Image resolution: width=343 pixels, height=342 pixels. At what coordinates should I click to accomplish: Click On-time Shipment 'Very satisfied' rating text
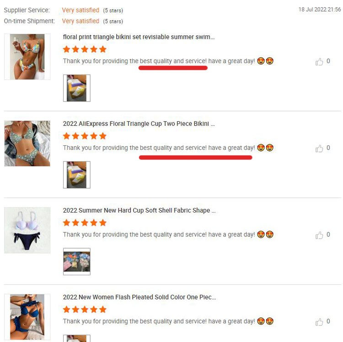tap(80, 21)
